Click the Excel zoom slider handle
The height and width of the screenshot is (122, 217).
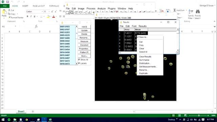199,115
